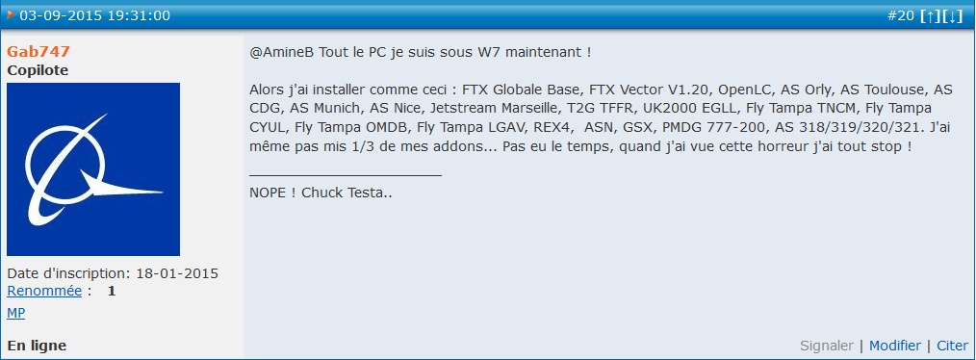Click the NOPE ! Chuck Testa signature

321,193
